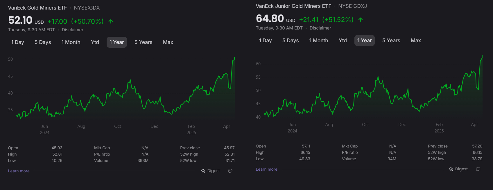
Task: Click GDXJ Volume value 94M
Action: 392,159
